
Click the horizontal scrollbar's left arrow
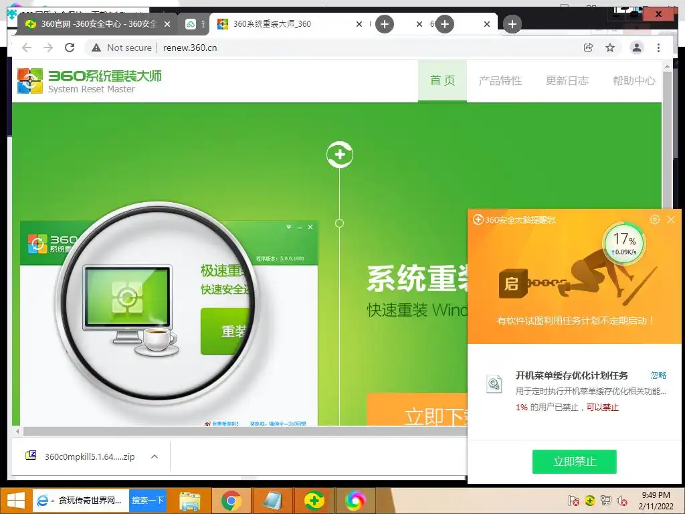[17, 432]
